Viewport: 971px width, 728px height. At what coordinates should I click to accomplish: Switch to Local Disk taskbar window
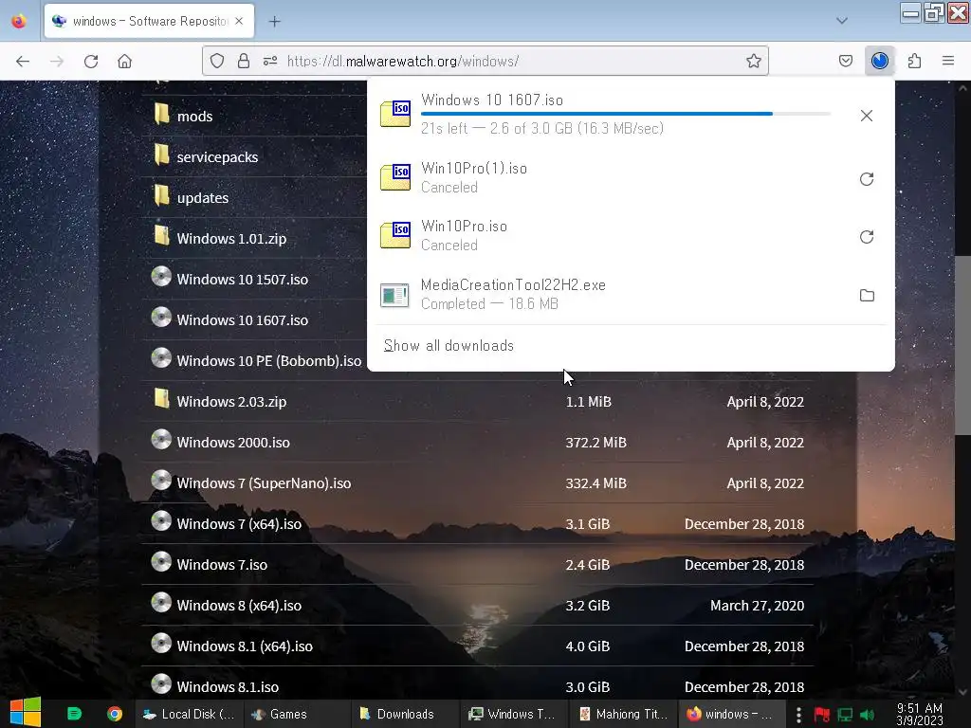pyautogui.click(x=189, y=714)
